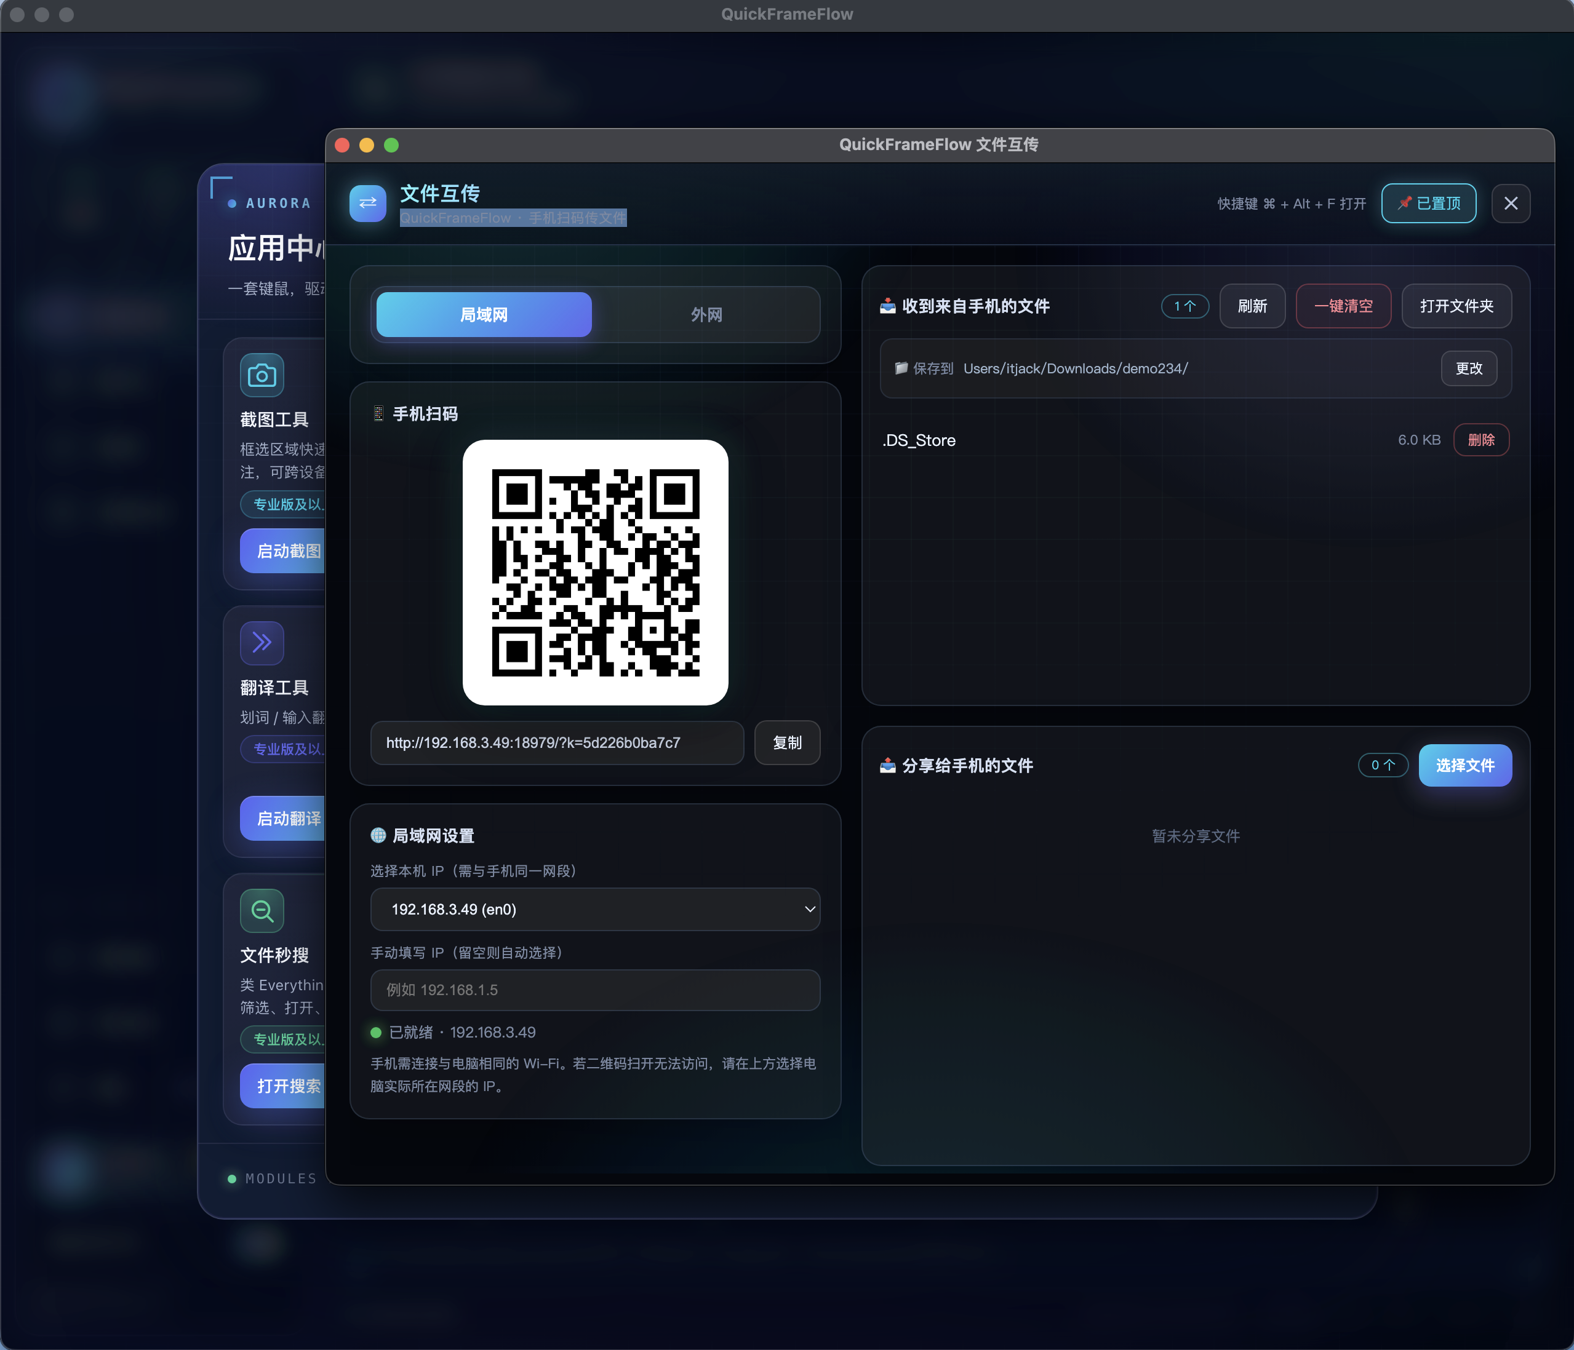Click the 暂未分享文件 placeholder text
Image resolution: width=1574 pixels, height=1350 pixels.
(1196, 836)
